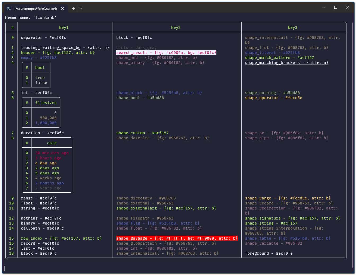
Task: Click the '2 years ago' date row
Action: [48, 188]
